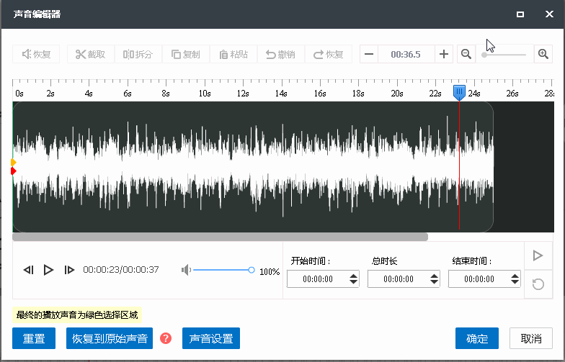Click the 00:00:23/00:00:37 playback time text
The image size is (565, 362).
[121, 270]
